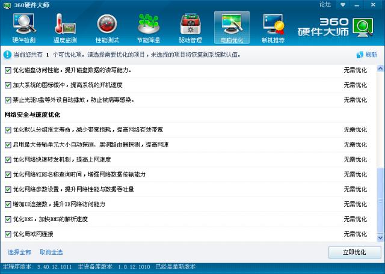Click the blue info exclamation icon
This screenshot has height=274, width=385.
[x=7, y=55]
